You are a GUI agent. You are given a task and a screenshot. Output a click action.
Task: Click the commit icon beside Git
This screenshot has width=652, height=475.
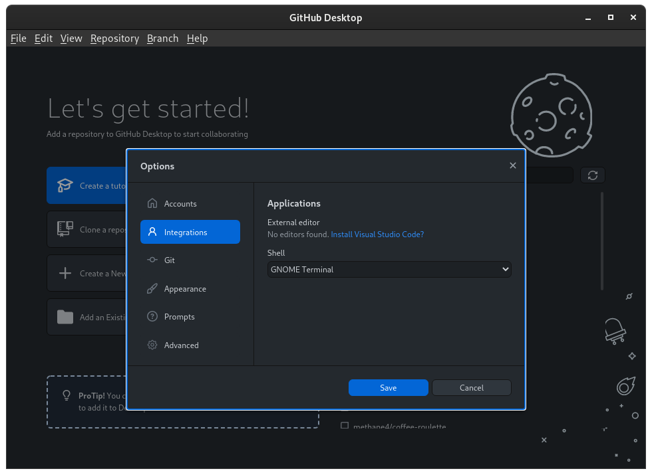coord(152,260)
